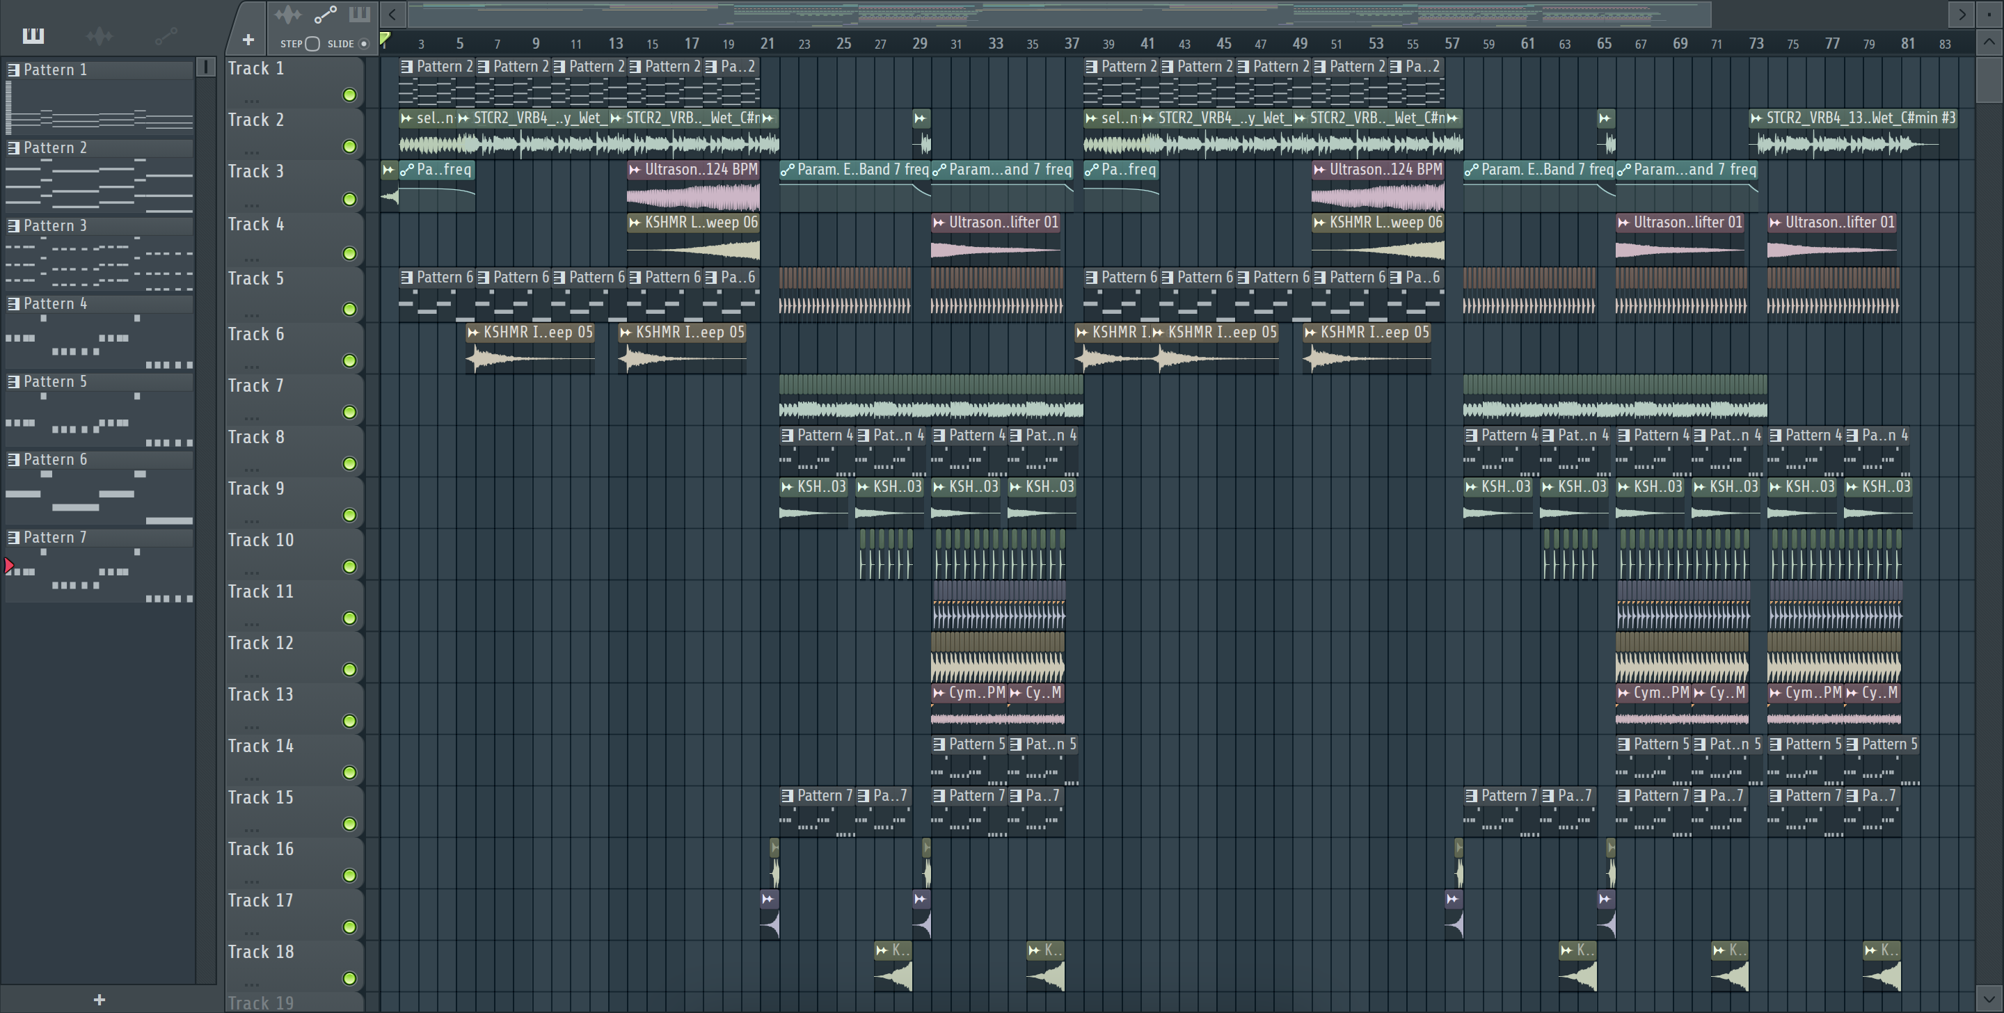Viewport: 2004px width, 1013px height.
Task: Jump to bar 17 on the timeline ruler
Action: pos(691,44)
